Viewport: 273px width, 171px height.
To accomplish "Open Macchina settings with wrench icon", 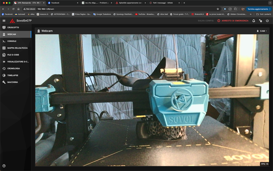I will [x=13, y=82].
